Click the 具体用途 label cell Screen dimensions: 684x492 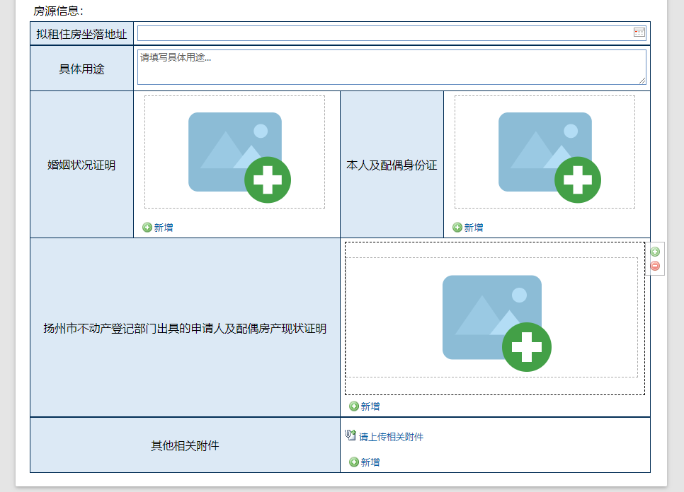81,69
